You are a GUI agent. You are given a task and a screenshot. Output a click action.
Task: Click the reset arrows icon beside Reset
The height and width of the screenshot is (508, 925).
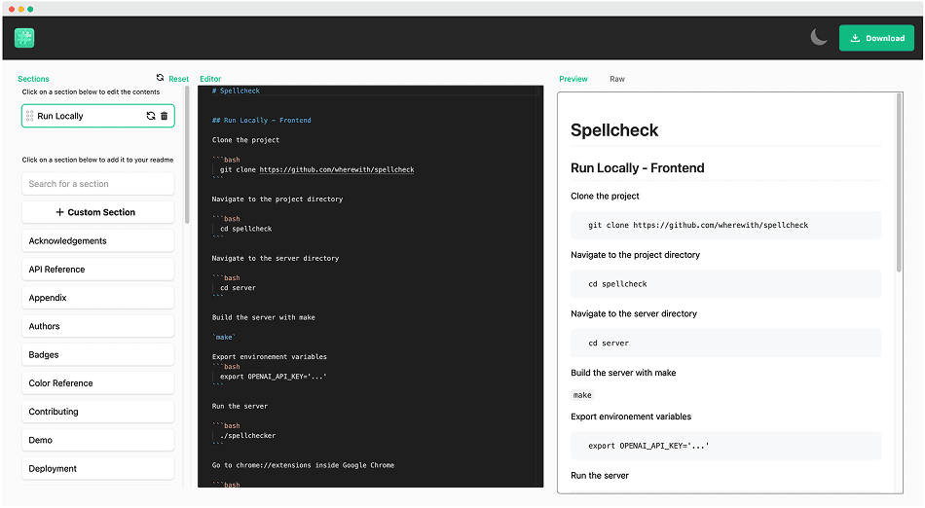tap(160, 78)
